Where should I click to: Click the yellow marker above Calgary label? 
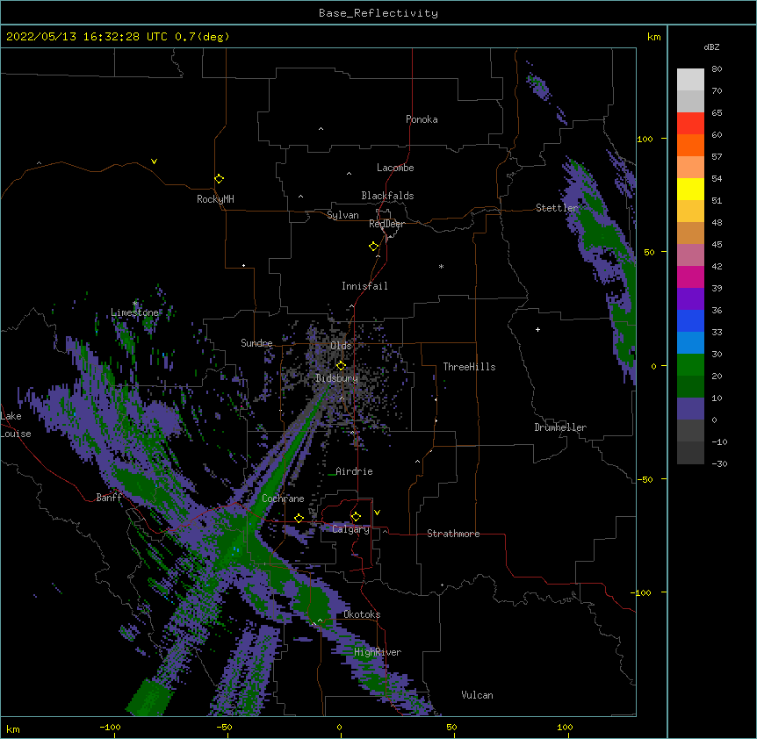(x=356, y=517)
